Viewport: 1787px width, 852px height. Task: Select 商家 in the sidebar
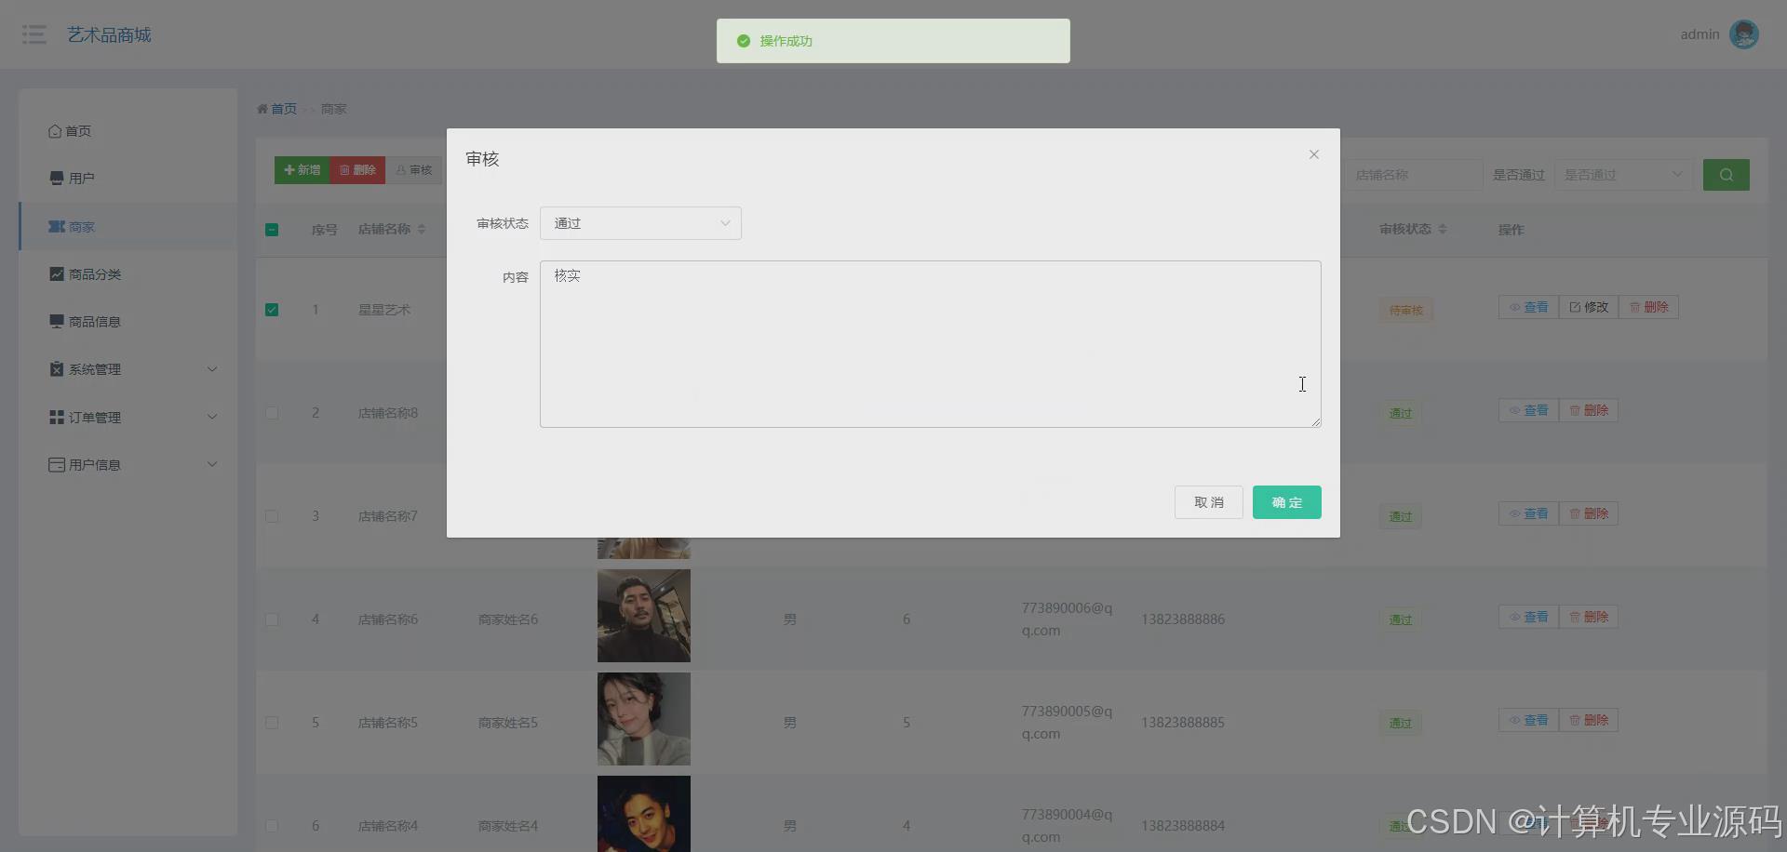click(x=128, y=227)
